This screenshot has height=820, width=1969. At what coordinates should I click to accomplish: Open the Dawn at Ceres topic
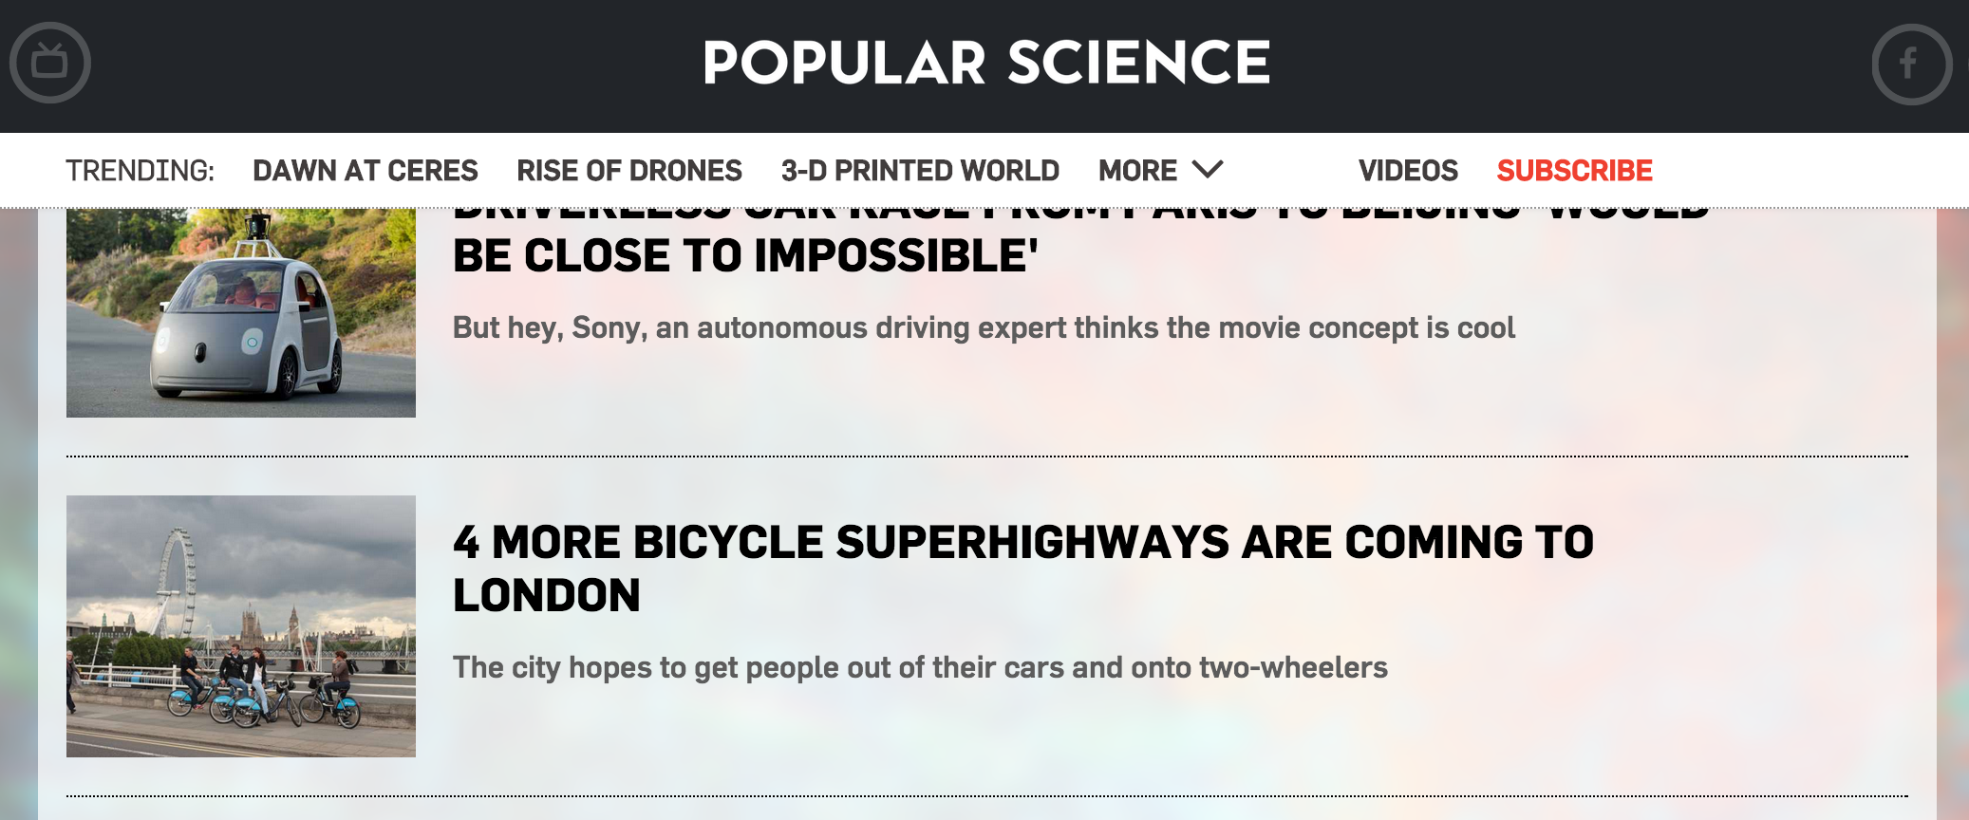pyautogui.click(x=366, y=171)
